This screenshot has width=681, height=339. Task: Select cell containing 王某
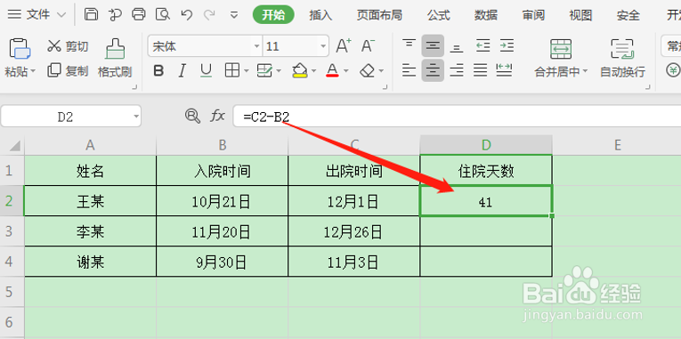click(x=90, y=201)
